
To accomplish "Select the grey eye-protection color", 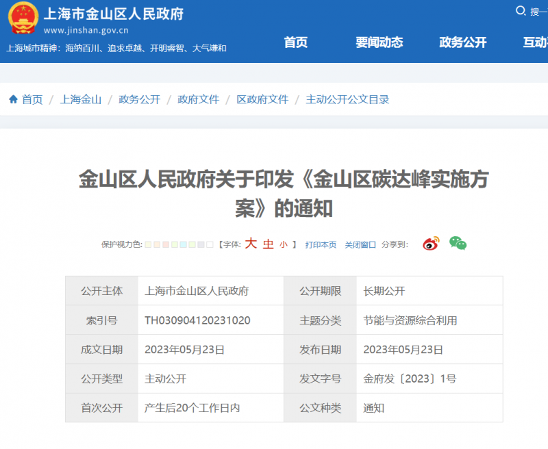I will pos(201,244).
